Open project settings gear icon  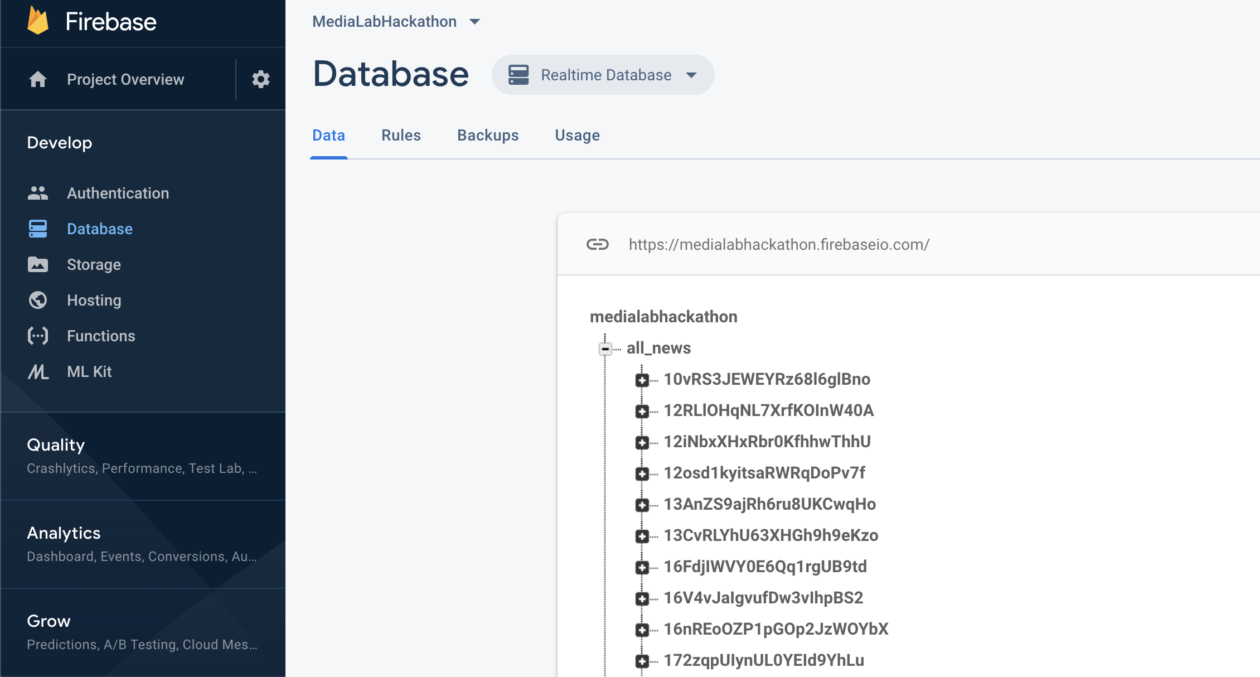260,79
